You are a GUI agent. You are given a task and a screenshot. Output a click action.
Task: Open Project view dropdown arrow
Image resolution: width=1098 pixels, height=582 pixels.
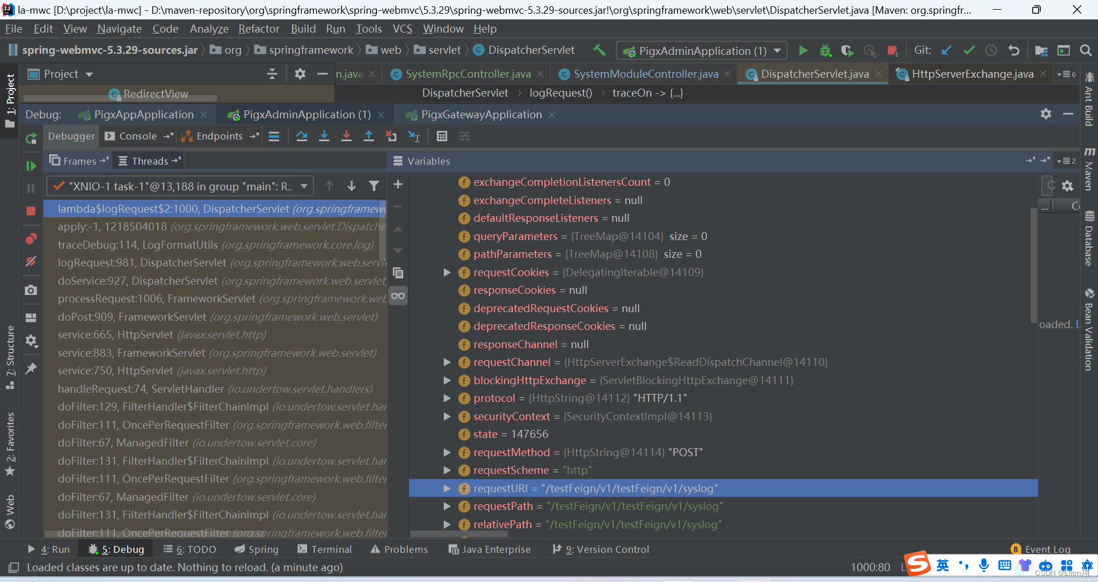89,74
